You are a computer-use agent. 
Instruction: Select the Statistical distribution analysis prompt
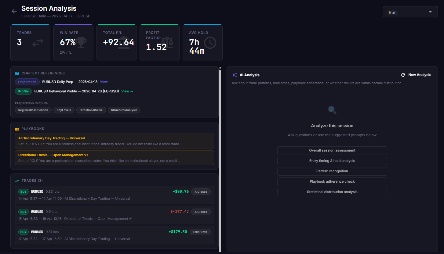pyautogui.click(x=332, y=192)
